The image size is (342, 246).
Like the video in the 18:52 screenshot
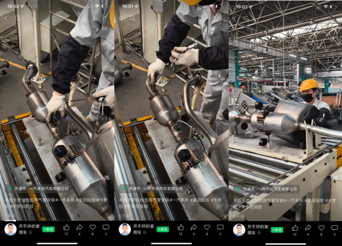66,227
